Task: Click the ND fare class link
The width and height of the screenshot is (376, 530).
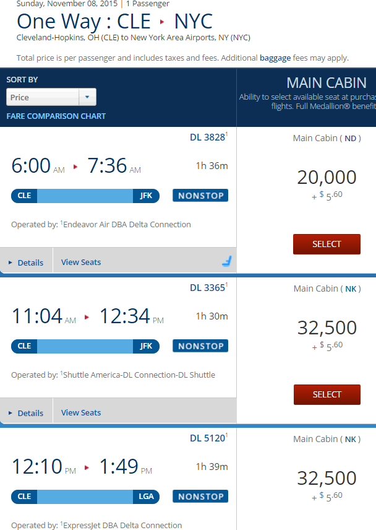Action: click(351, 138)
